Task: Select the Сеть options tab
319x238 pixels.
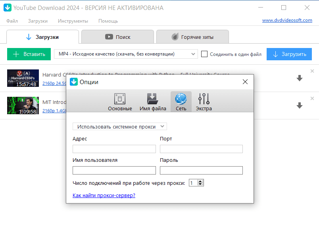Action: click(x=181, y=102)
